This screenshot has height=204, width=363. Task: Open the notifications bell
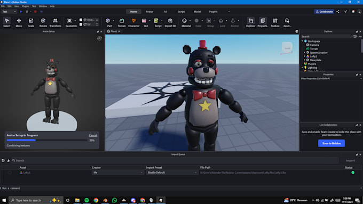[353, 12]
